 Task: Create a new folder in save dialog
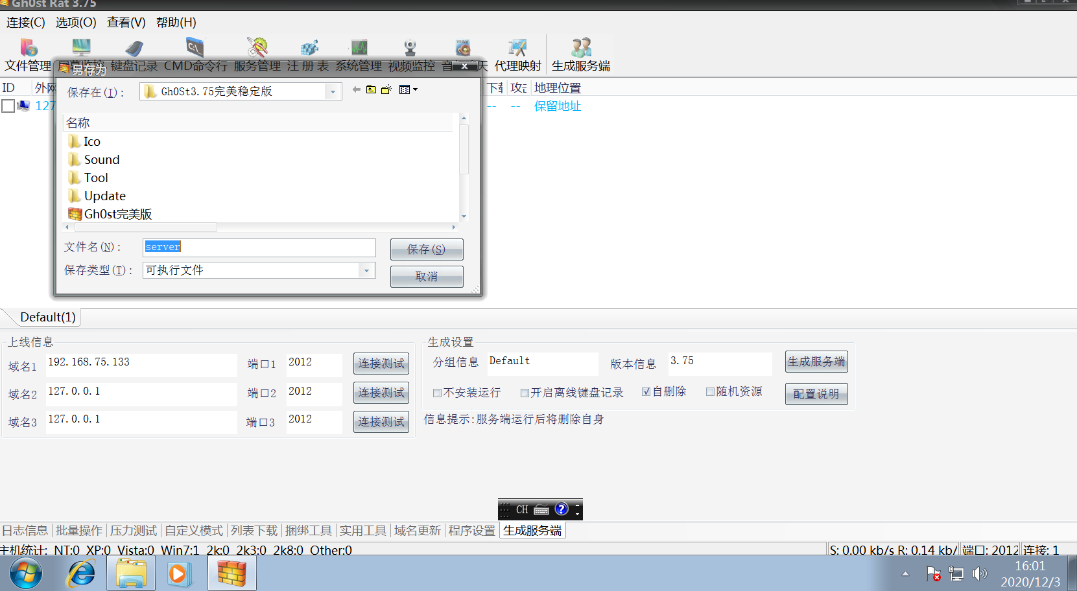(386, 89)
